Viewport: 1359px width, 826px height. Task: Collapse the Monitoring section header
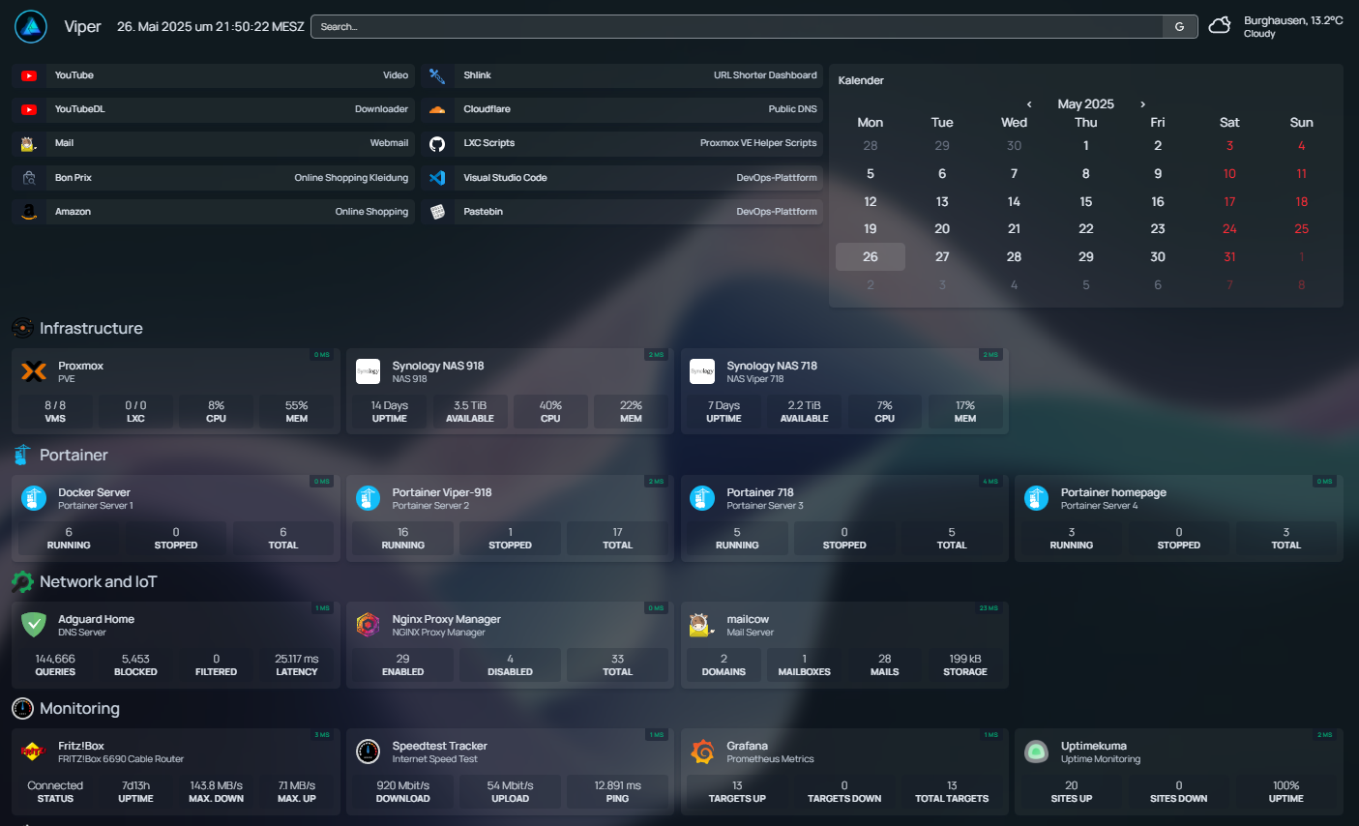point(79,709)
